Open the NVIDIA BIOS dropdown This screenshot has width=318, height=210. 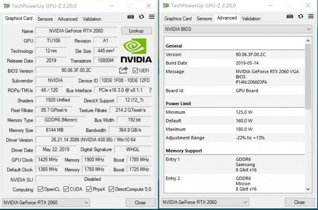pos(238,29)
